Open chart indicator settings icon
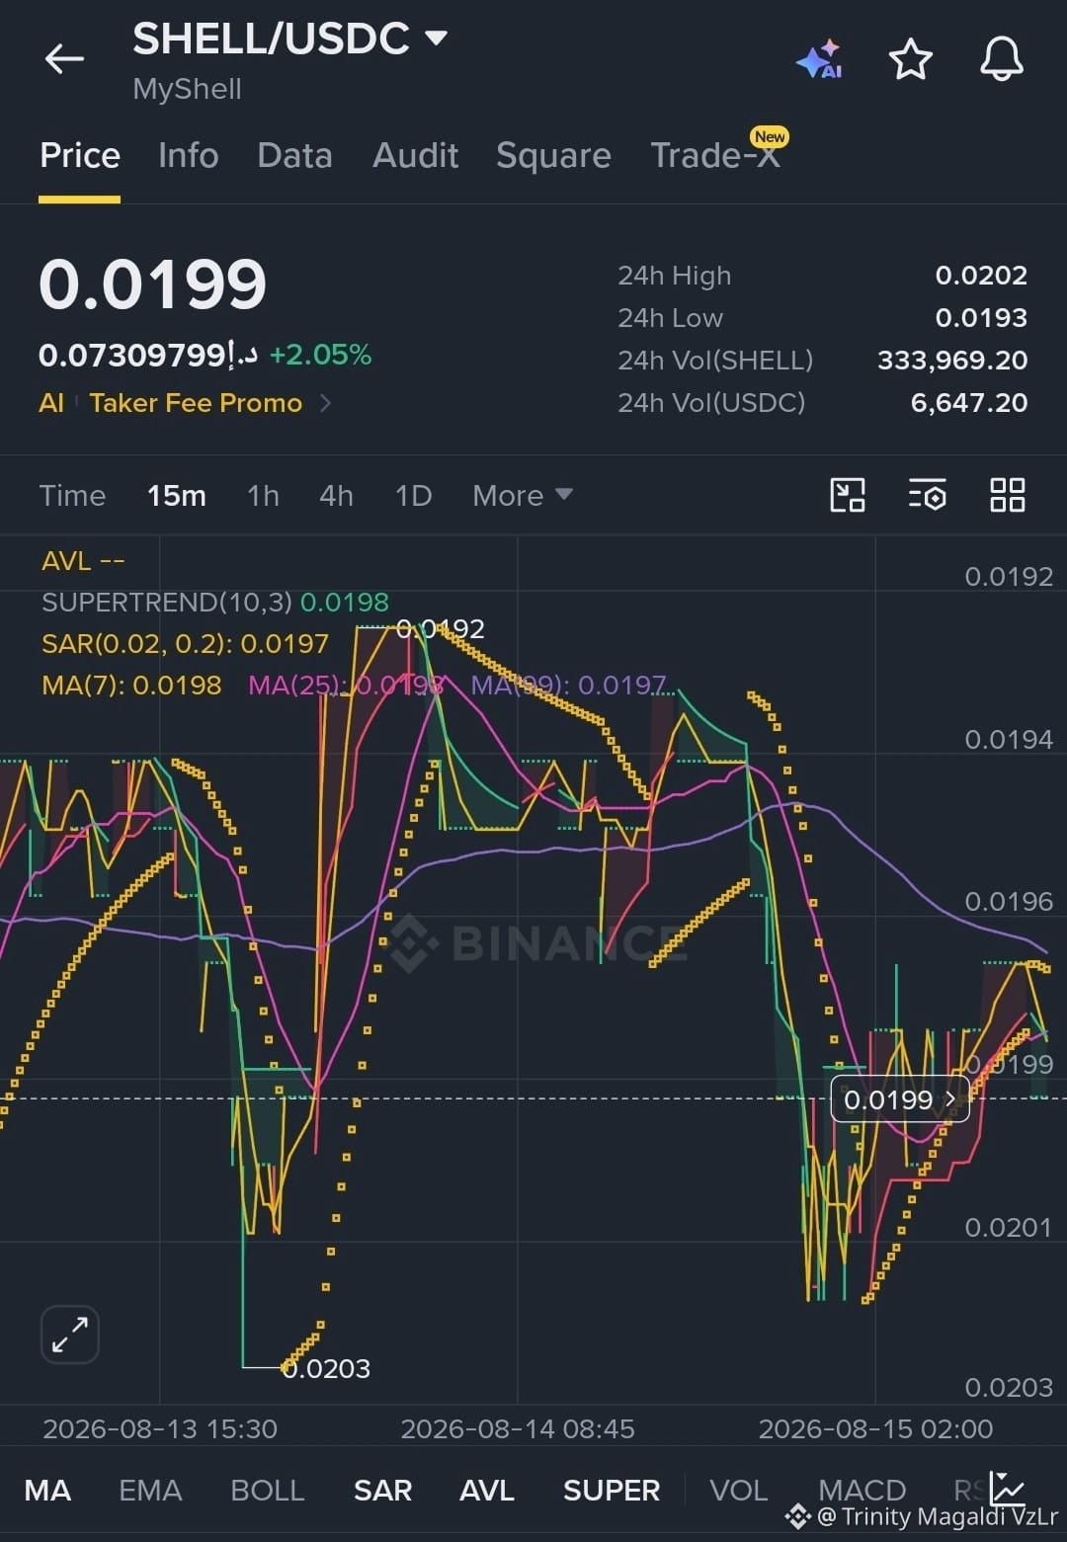1067x1542 pixels. pyautogui.click(x=928, y=495)
